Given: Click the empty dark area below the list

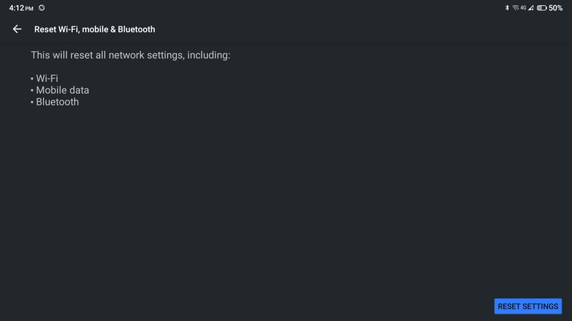Looking at the screenshot, I should coord(286,205).
